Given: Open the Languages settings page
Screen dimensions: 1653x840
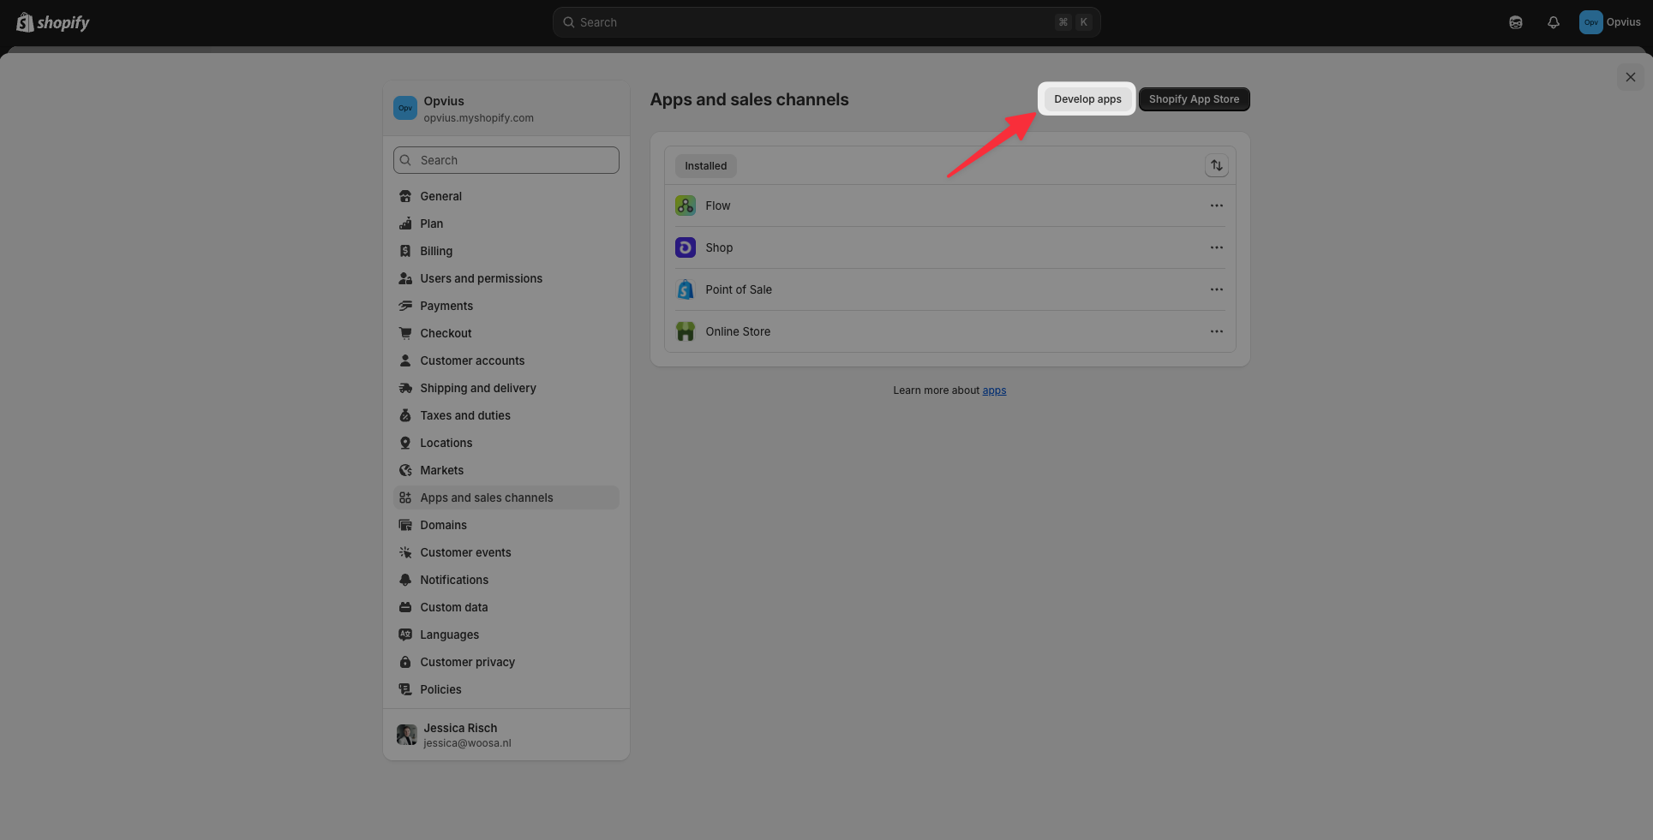Looking at the screenshot, I should (506, 634).
